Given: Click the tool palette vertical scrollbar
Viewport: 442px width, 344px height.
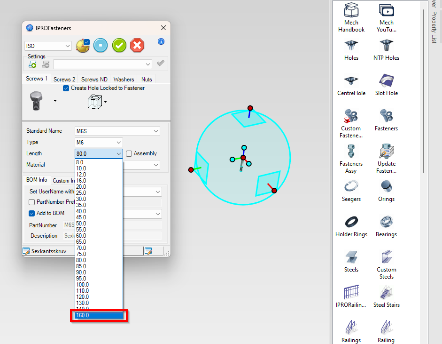Looking at the screenshot, I should 423,91.
